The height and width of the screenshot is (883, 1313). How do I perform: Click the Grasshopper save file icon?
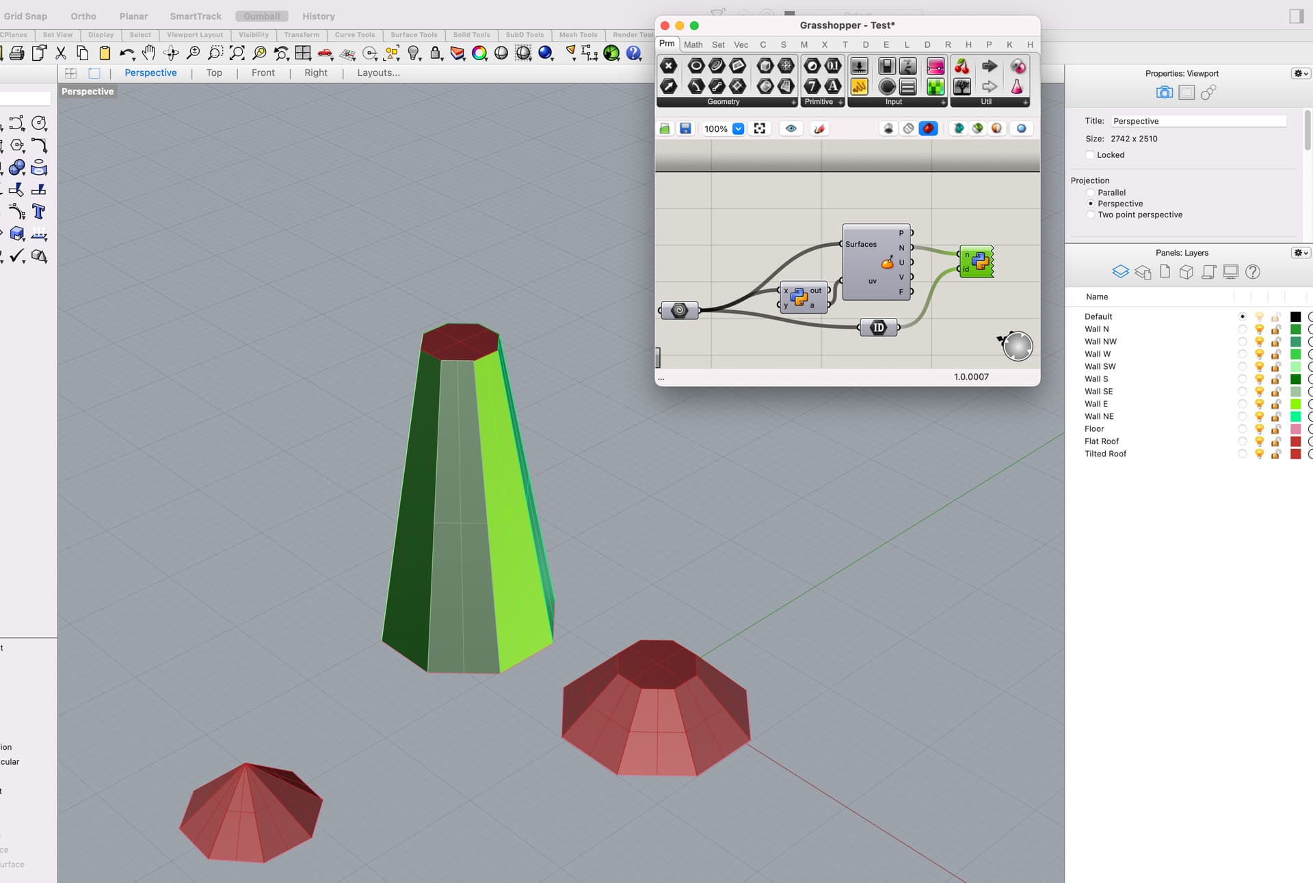click(685, 128)
